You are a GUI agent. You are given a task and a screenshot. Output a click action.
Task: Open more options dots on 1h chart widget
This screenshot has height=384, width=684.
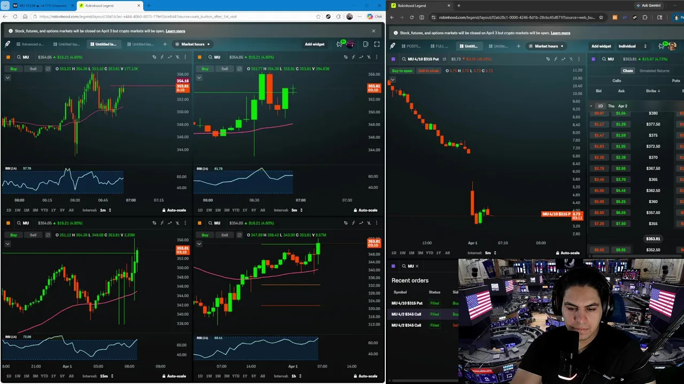coord(377,223)
